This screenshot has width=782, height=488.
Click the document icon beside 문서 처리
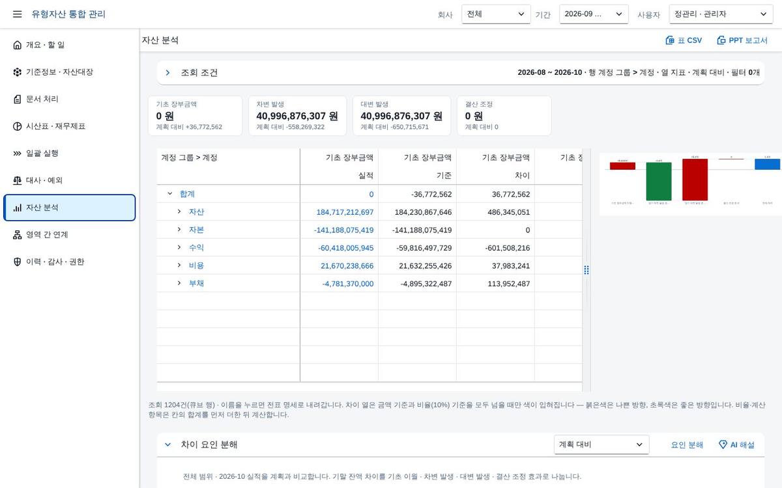[x=18, y=99]
